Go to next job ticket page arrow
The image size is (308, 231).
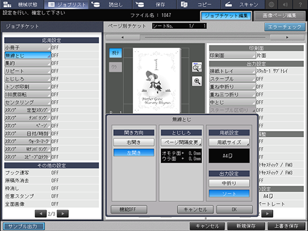click(63, 214)
